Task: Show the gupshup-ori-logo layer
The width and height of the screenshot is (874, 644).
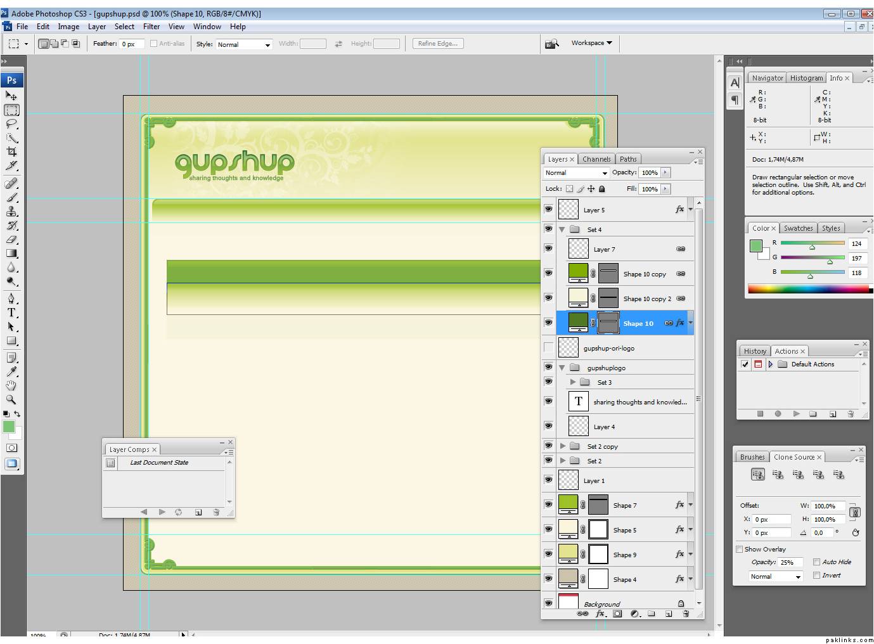Action: tap(548, 347)
